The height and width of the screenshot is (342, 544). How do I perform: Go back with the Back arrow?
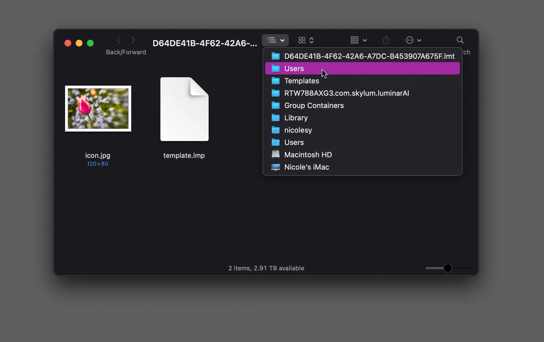click(119, 40)
